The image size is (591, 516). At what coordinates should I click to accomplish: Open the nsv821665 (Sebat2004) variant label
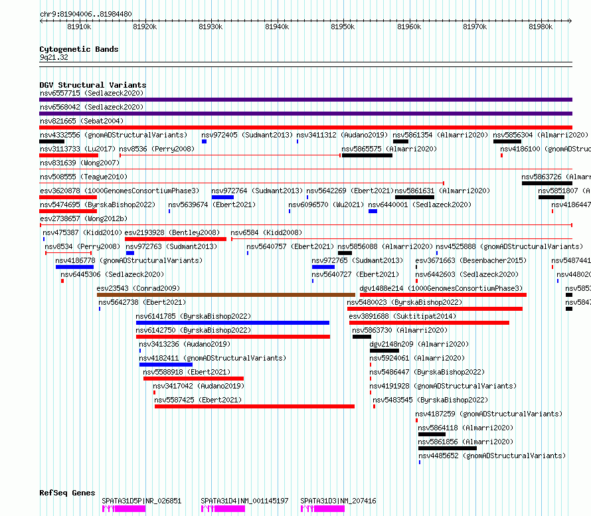pos(82,121)
